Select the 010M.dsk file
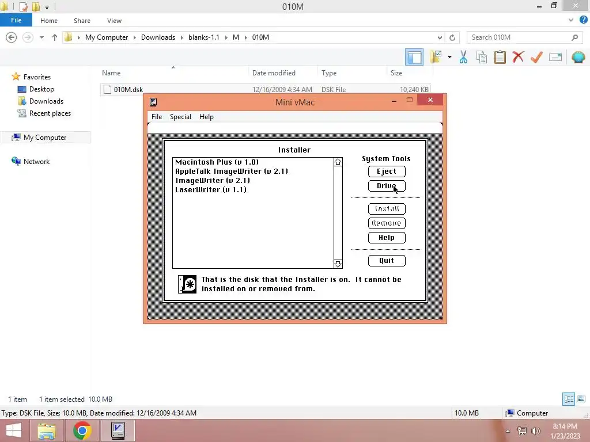Screen dimensions: 590x442 coord(265,89)
